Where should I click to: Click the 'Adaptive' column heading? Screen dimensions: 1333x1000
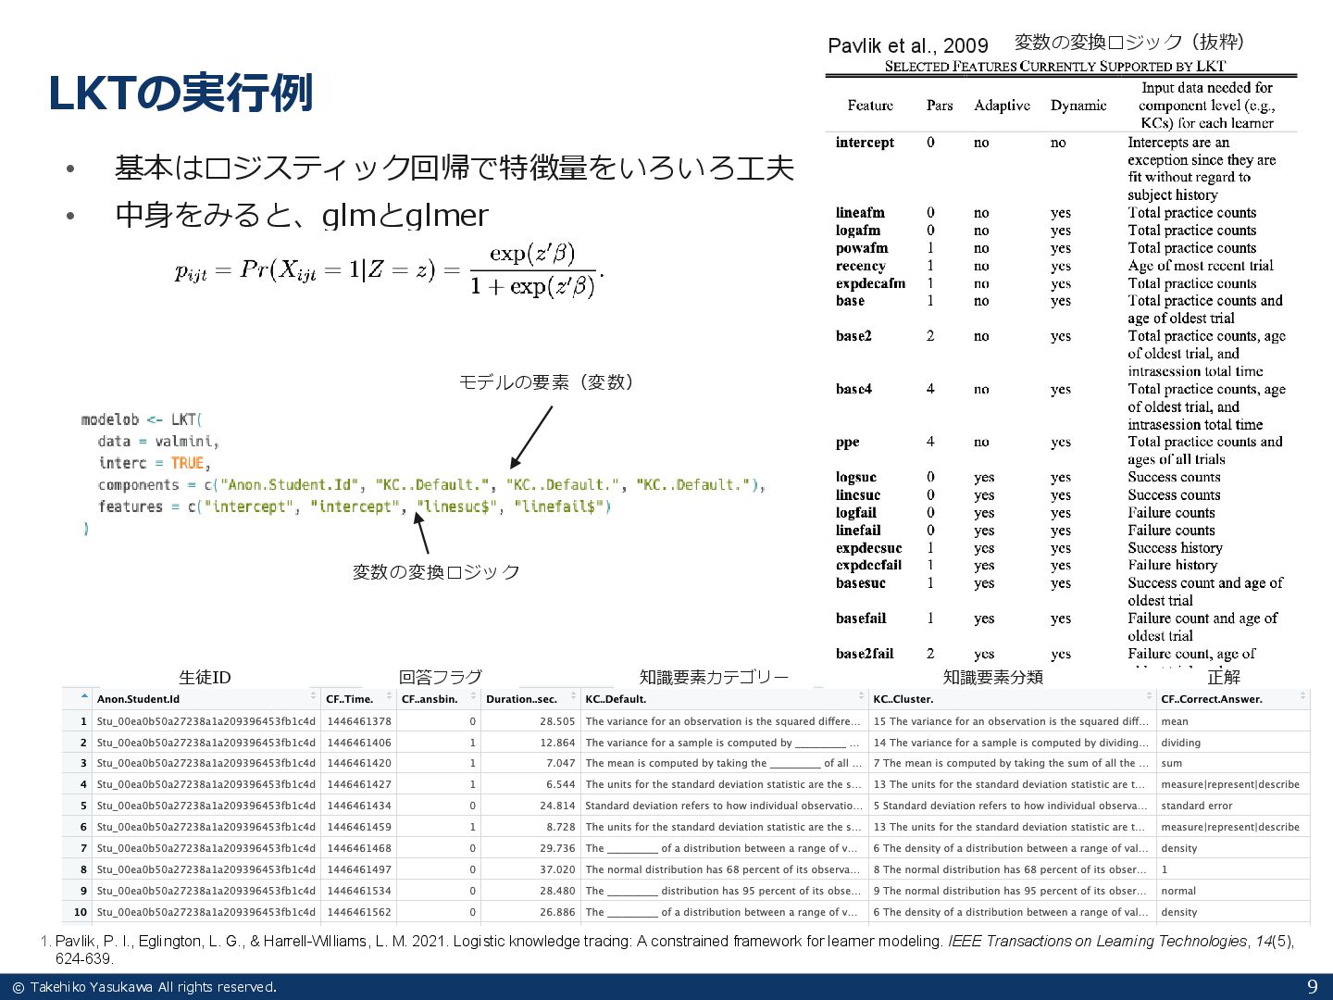[x=1002, y=106]
